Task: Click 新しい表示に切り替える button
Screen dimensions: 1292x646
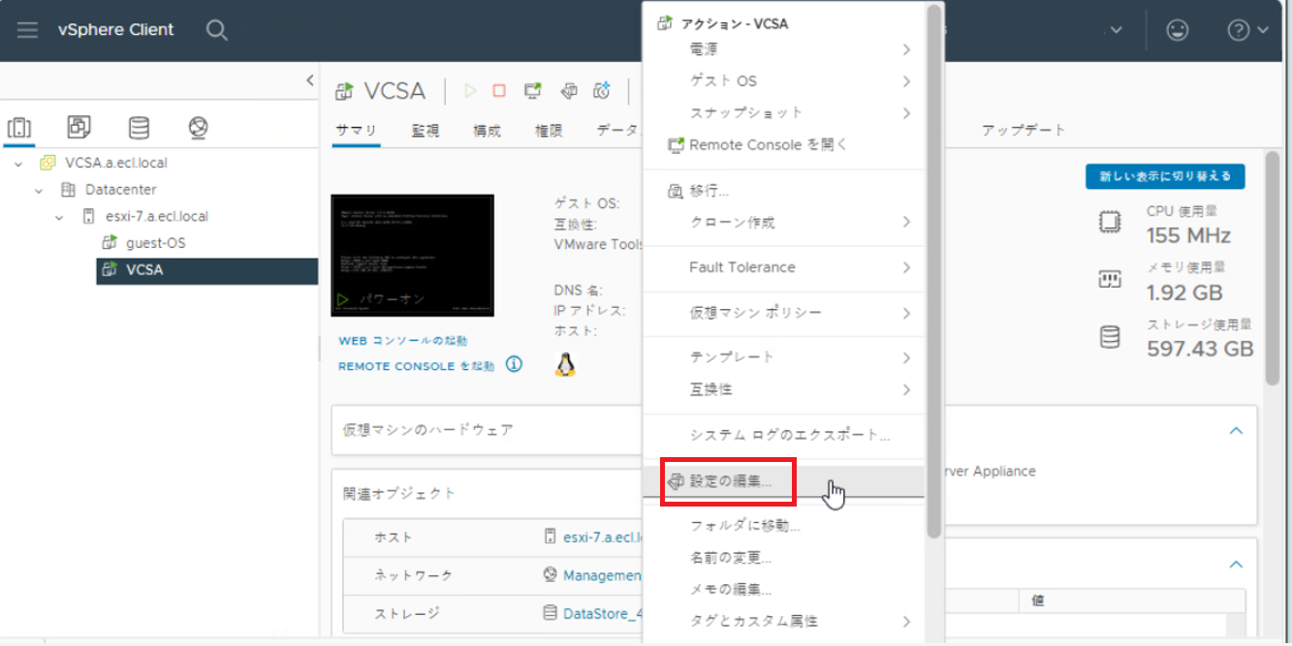Action: (x=1165, y=176)
